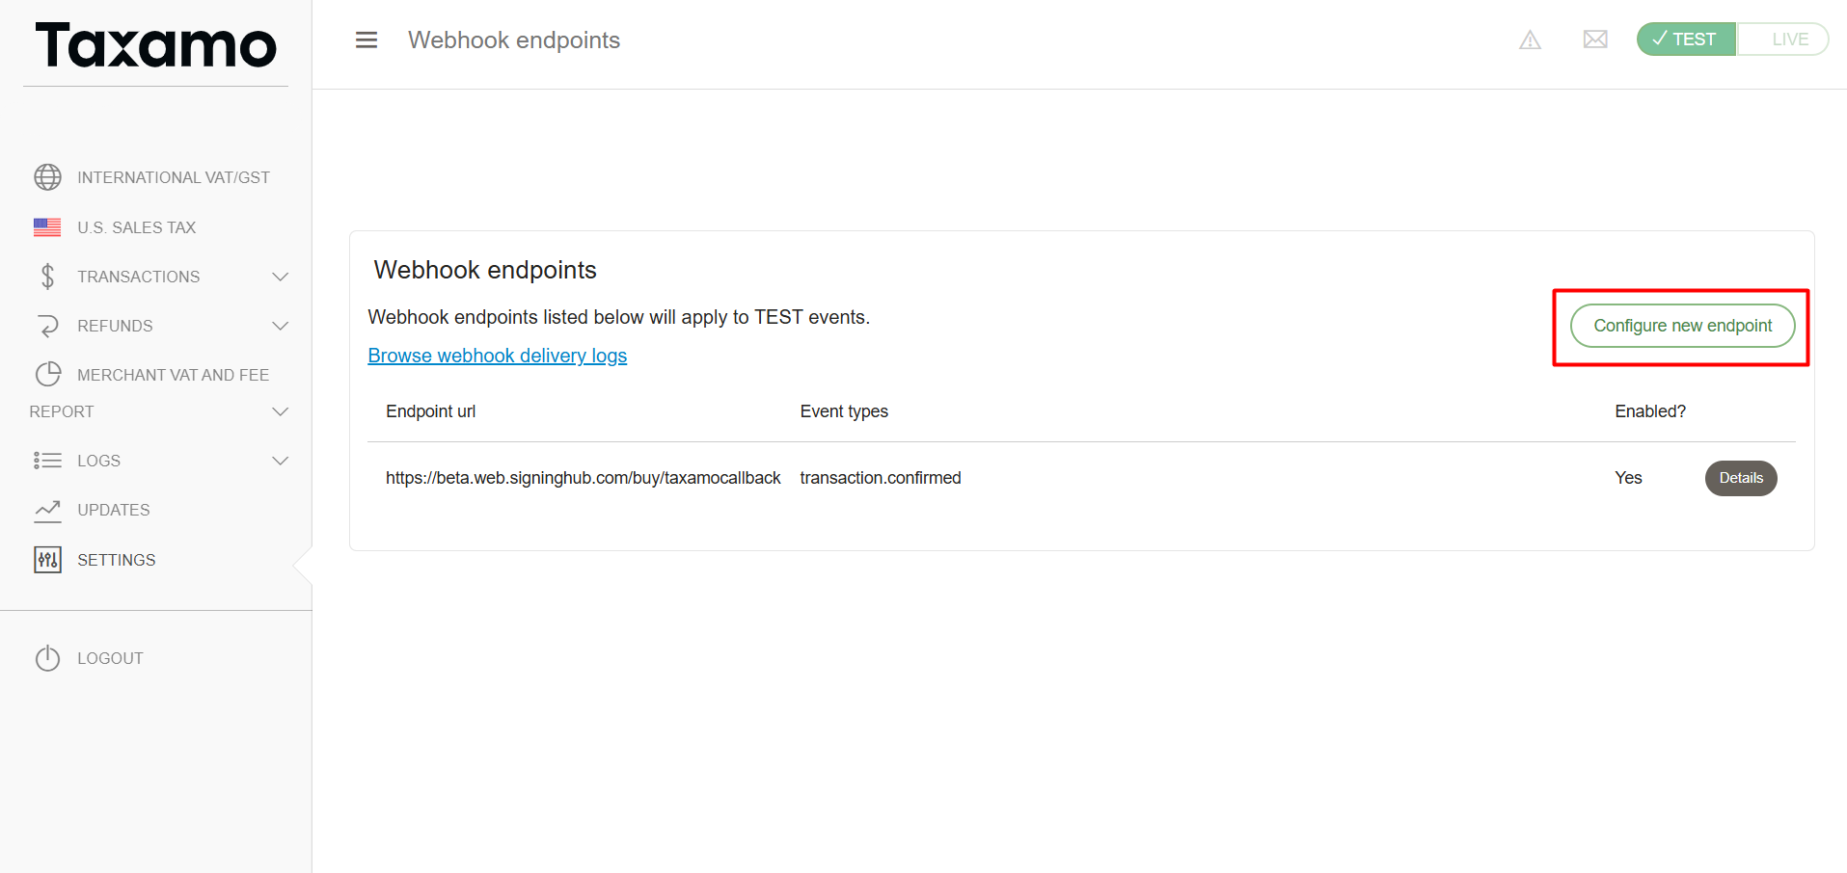Click the Logout power icon
The image size is (1847, 873).
coord(47,658)
